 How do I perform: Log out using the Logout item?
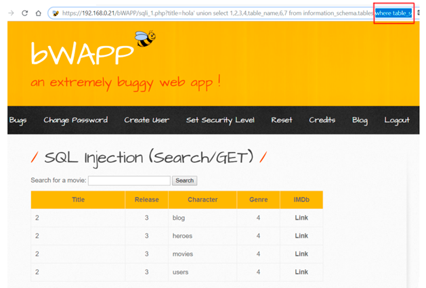click(x=397, y=120)
